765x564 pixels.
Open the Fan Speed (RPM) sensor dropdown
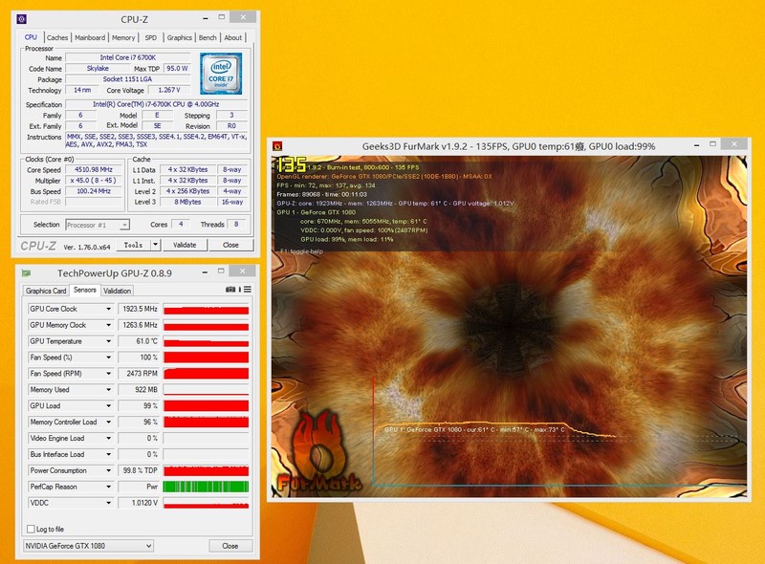click(x=108, y=373)
